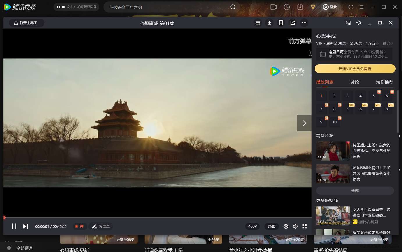Switch to the 讨论 tab

click(355, 82)
